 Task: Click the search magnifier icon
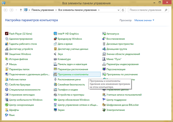click(166, 10)
